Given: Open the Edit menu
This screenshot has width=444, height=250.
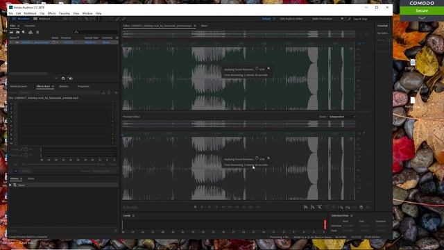Looking at the screenshot, I should (19, 13).
